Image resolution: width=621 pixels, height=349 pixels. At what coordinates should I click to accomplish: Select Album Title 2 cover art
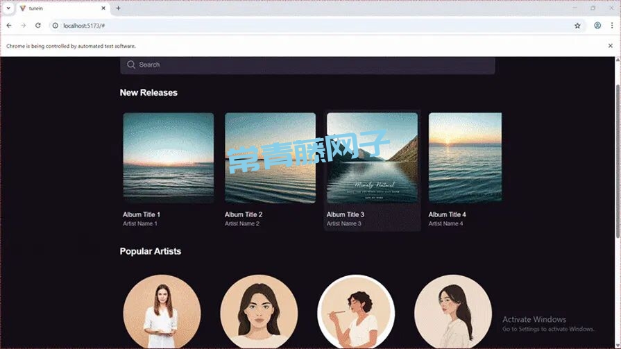[270, 158]
